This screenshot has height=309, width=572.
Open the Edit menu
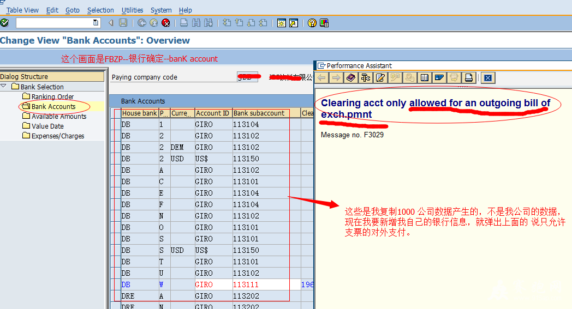click(x=52, y=10)
